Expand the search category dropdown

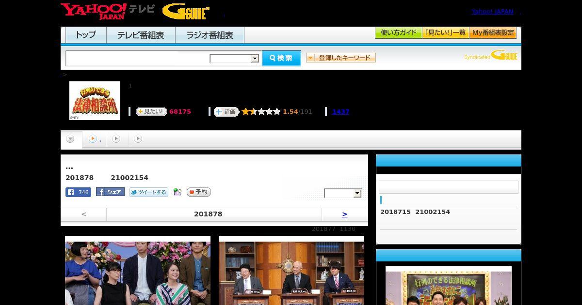234,59
